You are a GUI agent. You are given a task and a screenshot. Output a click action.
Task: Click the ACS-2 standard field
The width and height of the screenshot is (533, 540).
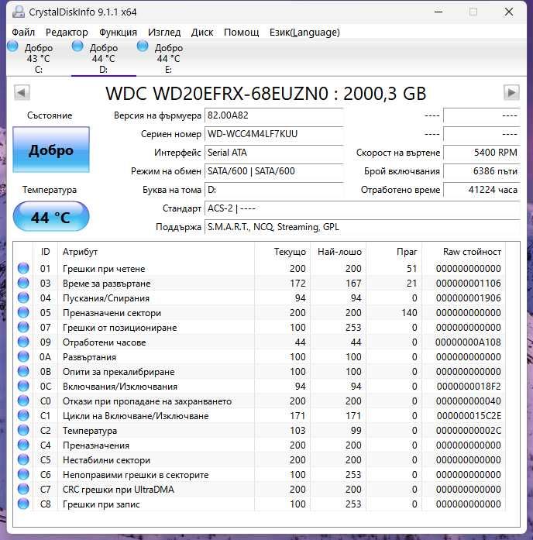[363, 208]
